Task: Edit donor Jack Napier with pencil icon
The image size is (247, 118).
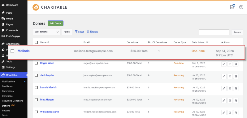Action: click(x=224, y=76)
